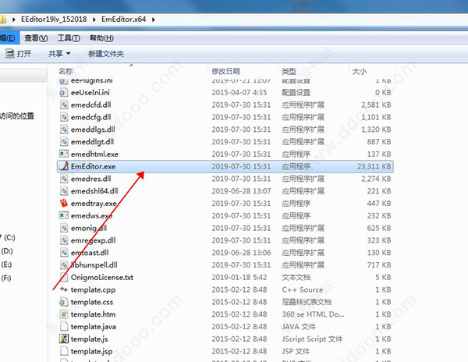Click the emedshl64.dll file icon

coord(64,191)
